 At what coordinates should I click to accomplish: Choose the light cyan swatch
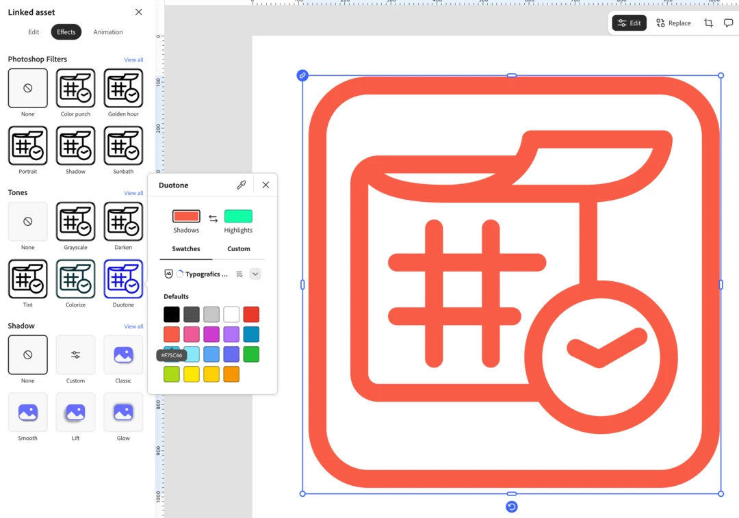[192, 354]
